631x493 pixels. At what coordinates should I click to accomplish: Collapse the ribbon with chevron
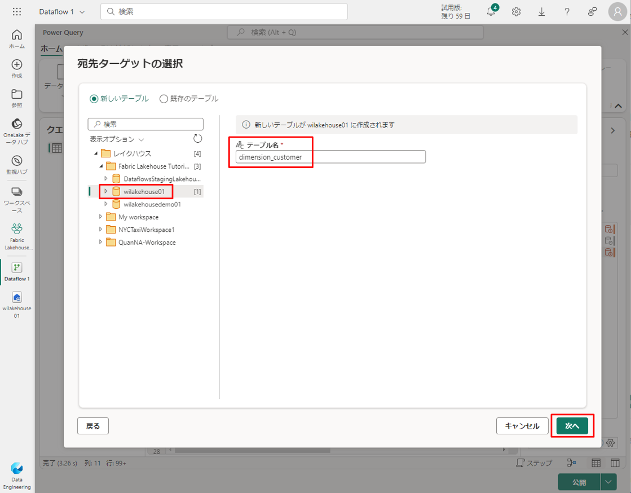(x=618, y=106)
